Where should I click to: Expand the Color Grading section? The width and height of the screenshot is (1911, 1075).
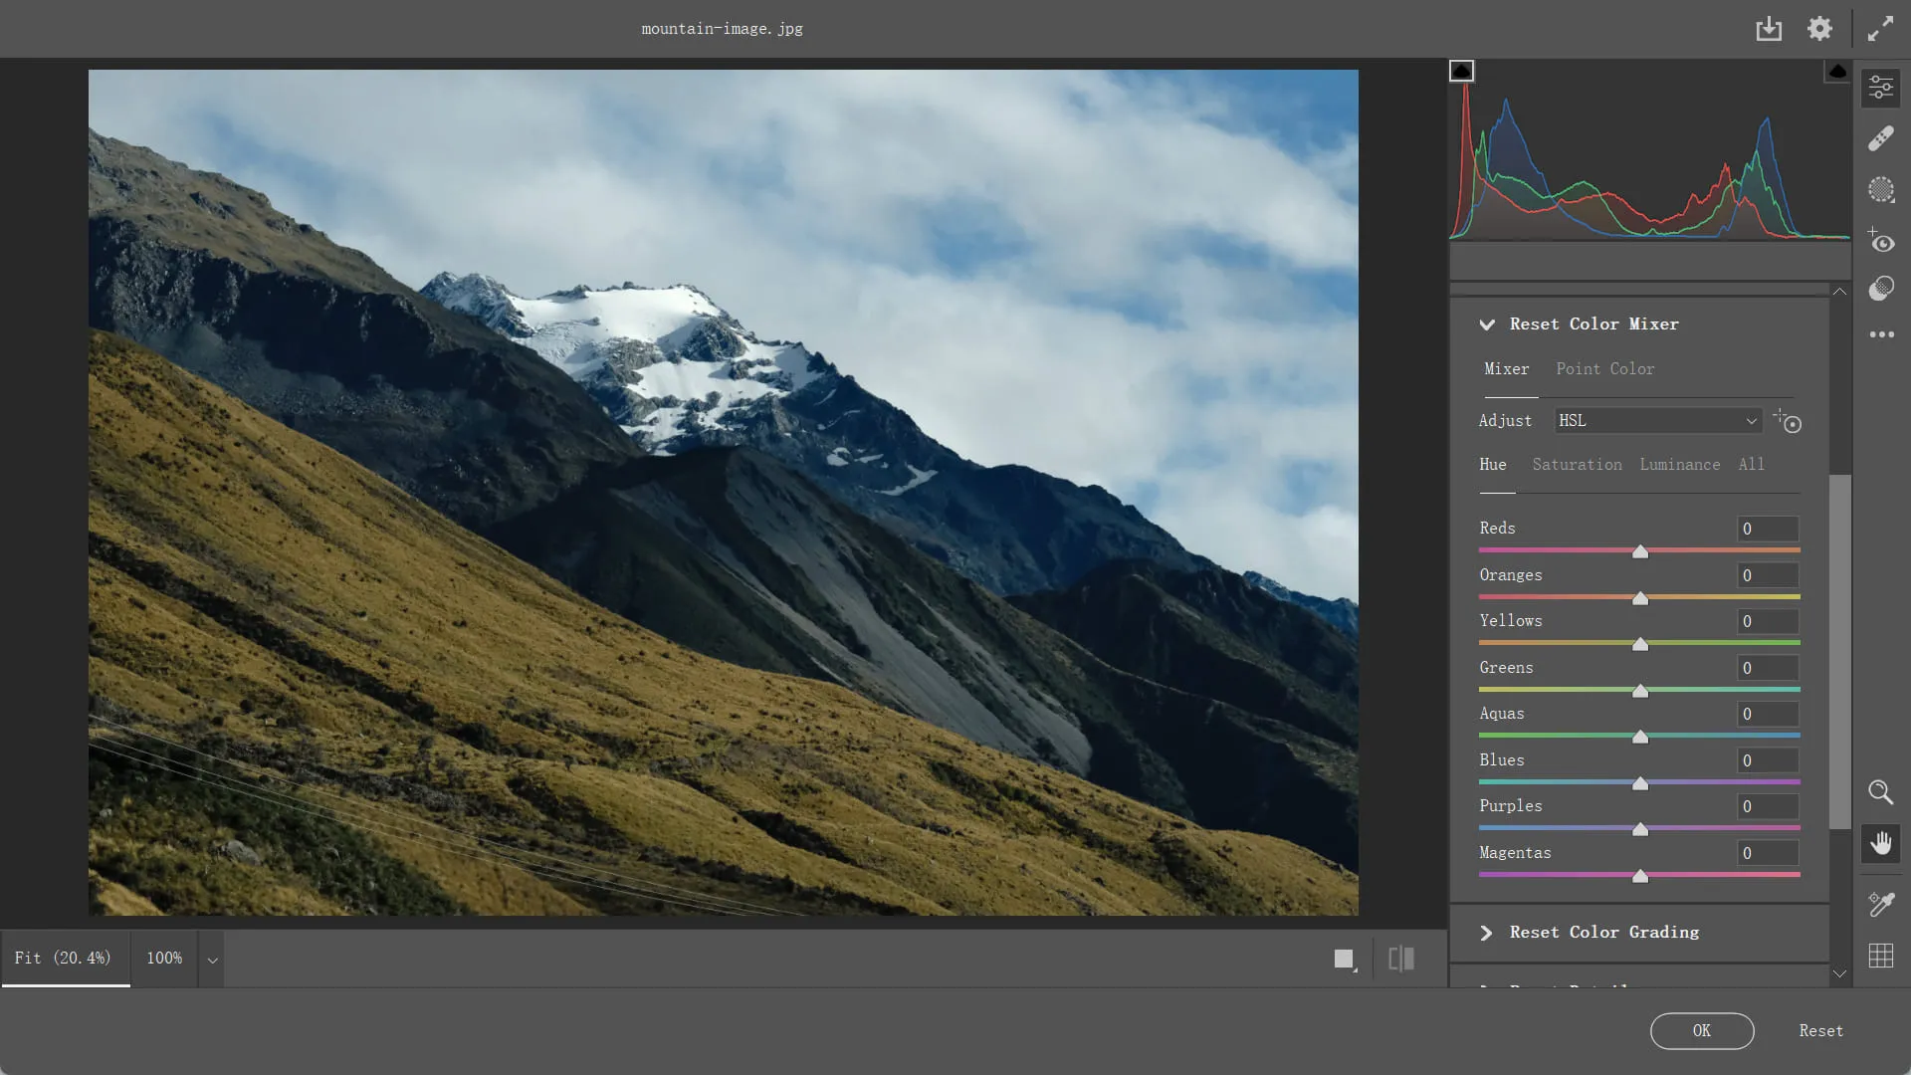(1487, 933)
